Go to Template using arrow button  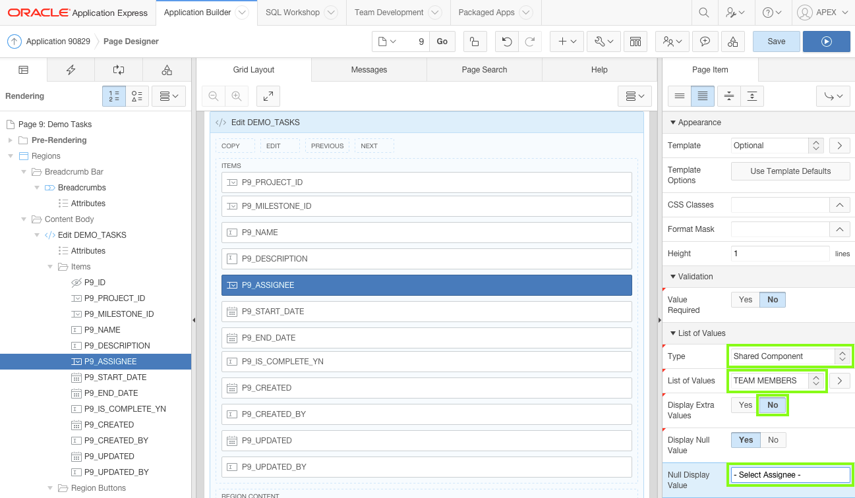tap(839, 146)
